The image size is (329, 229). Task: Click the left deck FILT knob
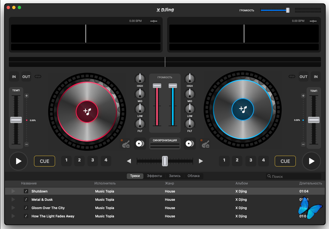point(140,124)
